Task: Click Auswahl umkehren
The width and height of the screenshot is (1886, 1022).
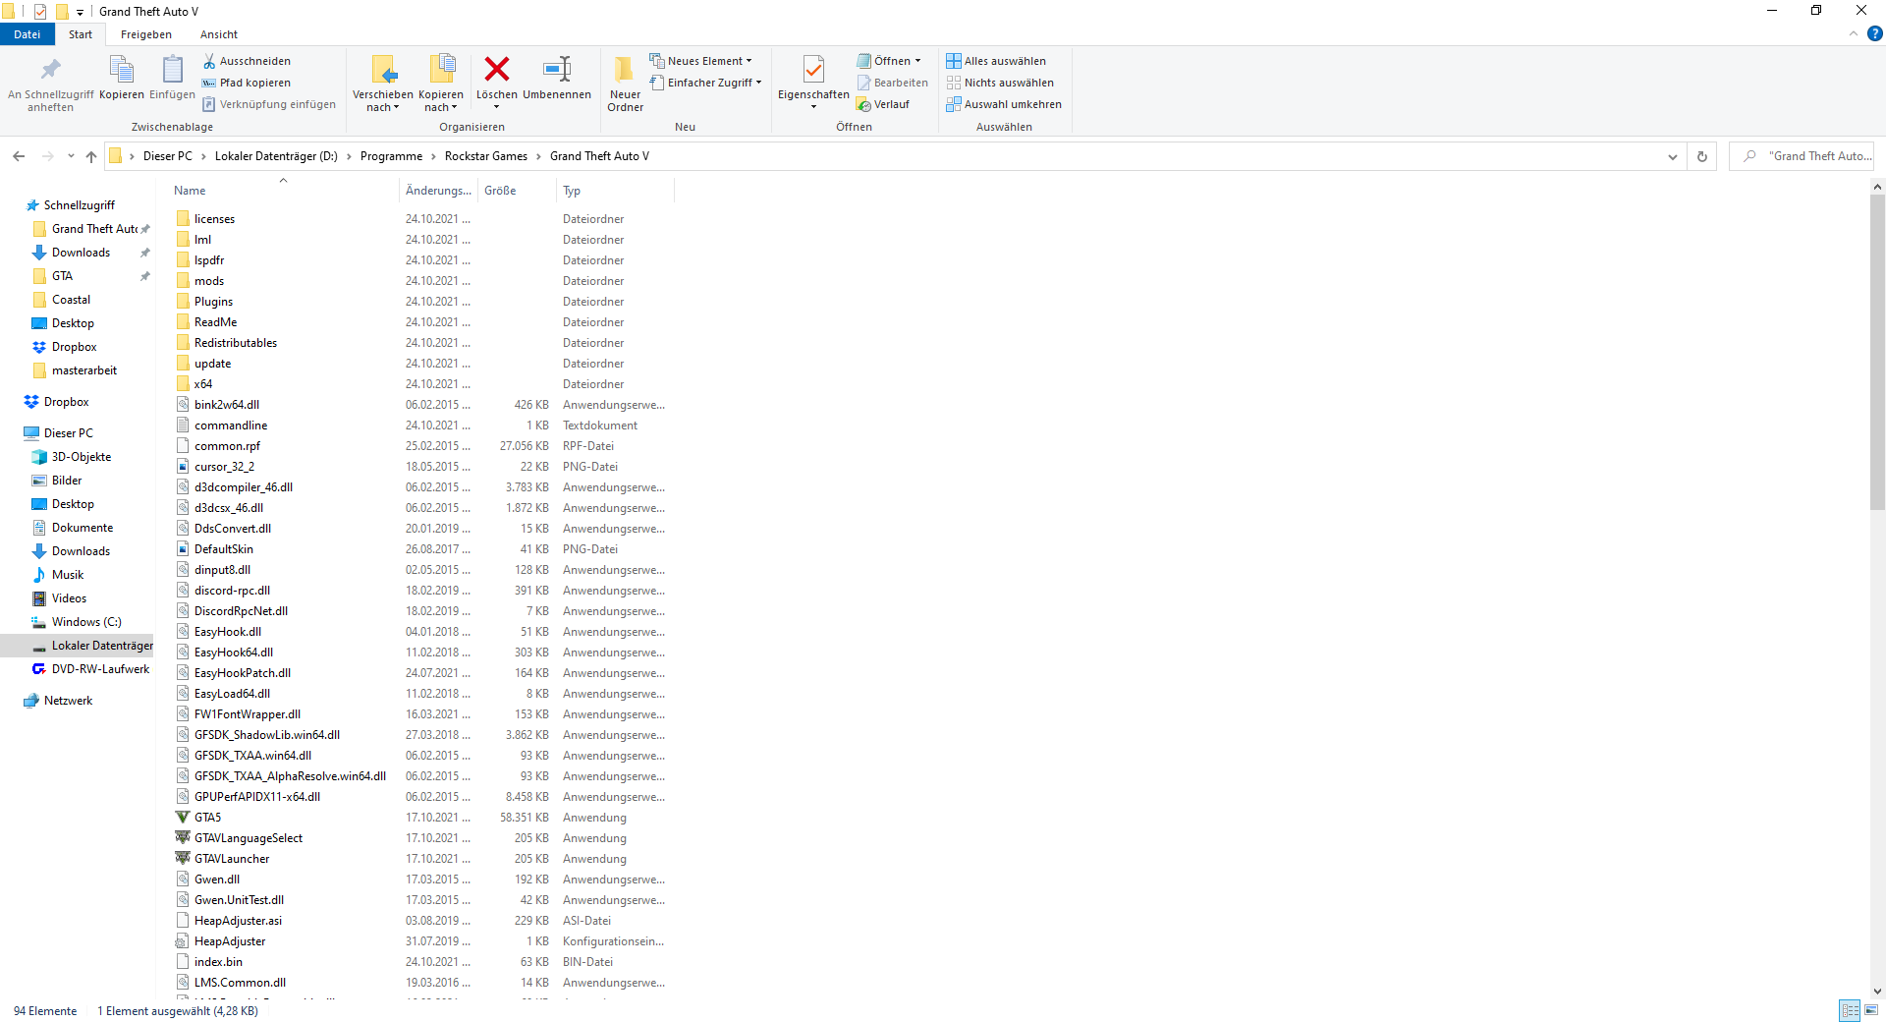Action: [1004, 104]
